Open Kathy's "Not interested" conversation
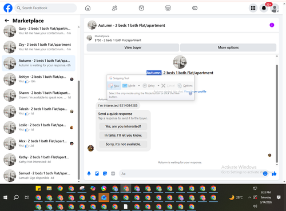This screenshot has width=286, height=211. (x=38, y=160)
